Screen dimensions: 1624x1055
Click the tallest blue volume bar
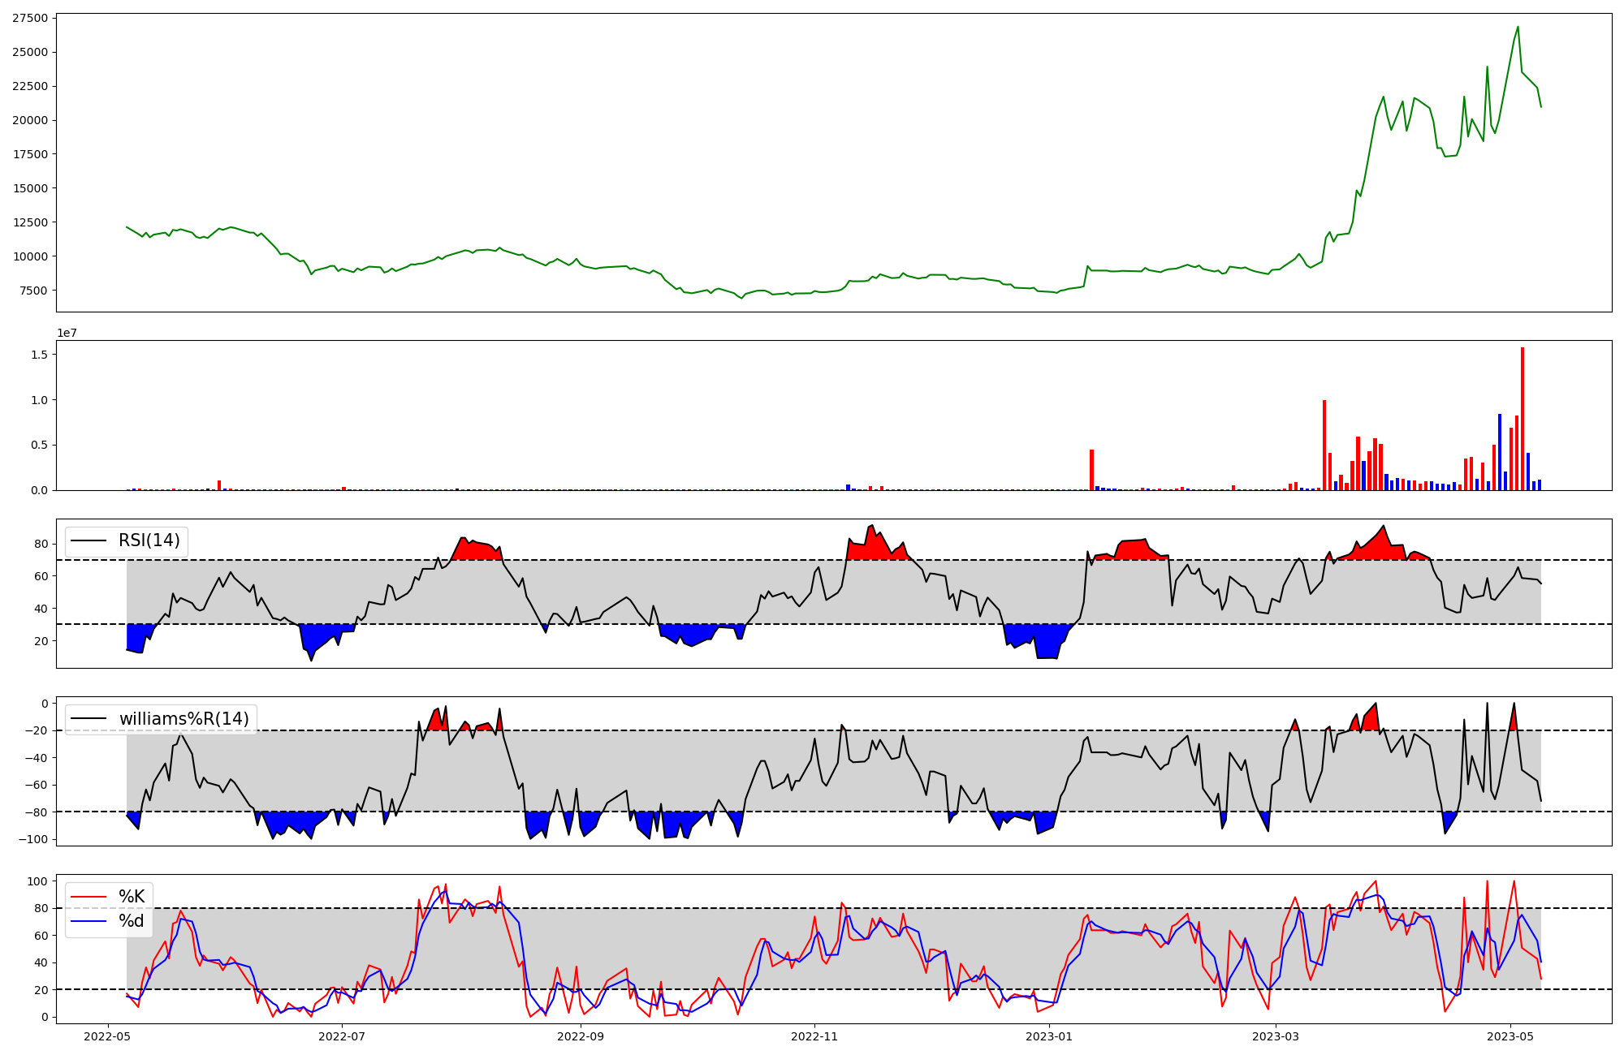point(1500,451)
